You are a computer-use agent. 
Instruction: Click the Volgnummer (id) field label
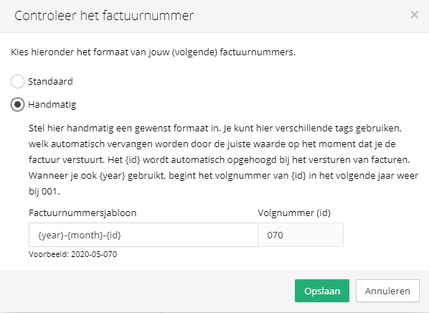point(294,212)
